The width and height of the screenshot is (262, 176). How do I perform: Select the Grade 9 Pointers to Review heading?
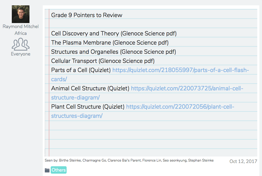pyautogui.click(x=87, y=15)
